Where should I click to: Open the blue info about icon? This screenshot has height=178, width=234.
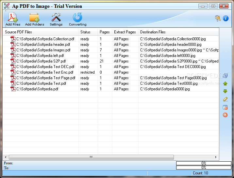tap(226, 18)
